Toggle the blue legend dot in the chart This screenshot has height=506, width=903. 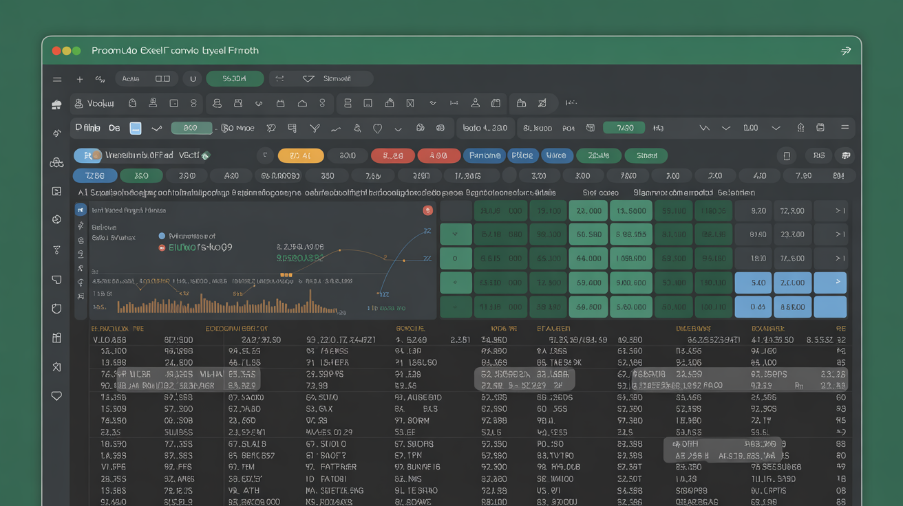coord(162,236)
